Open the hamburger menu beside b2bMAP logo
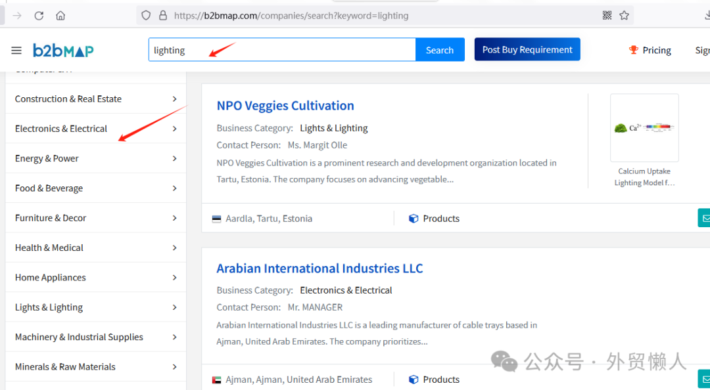Screen dimensions: 710x390 coord(16,51)
